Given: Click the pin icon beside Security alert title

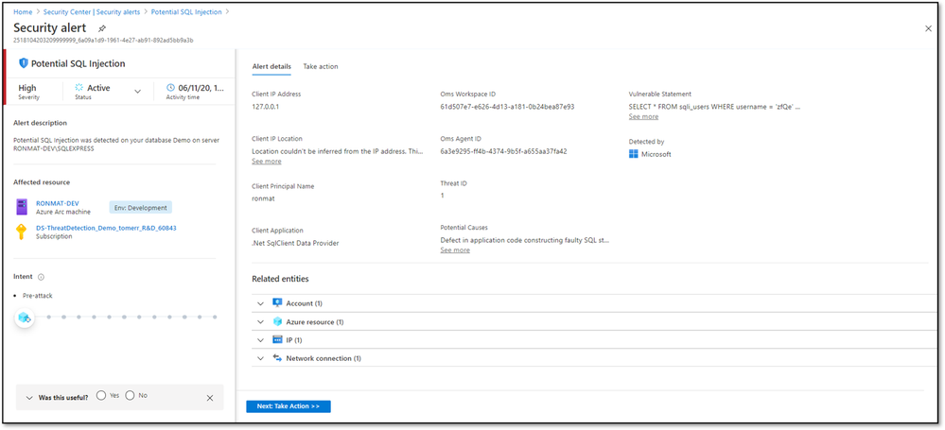Looking at the screenshot, I should (x=102, y=28).
